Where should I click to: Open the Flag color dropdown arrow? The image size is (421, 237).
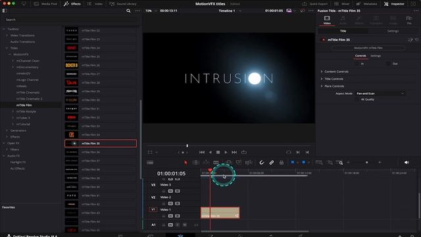pyautogui.click(x=297, y=163)
